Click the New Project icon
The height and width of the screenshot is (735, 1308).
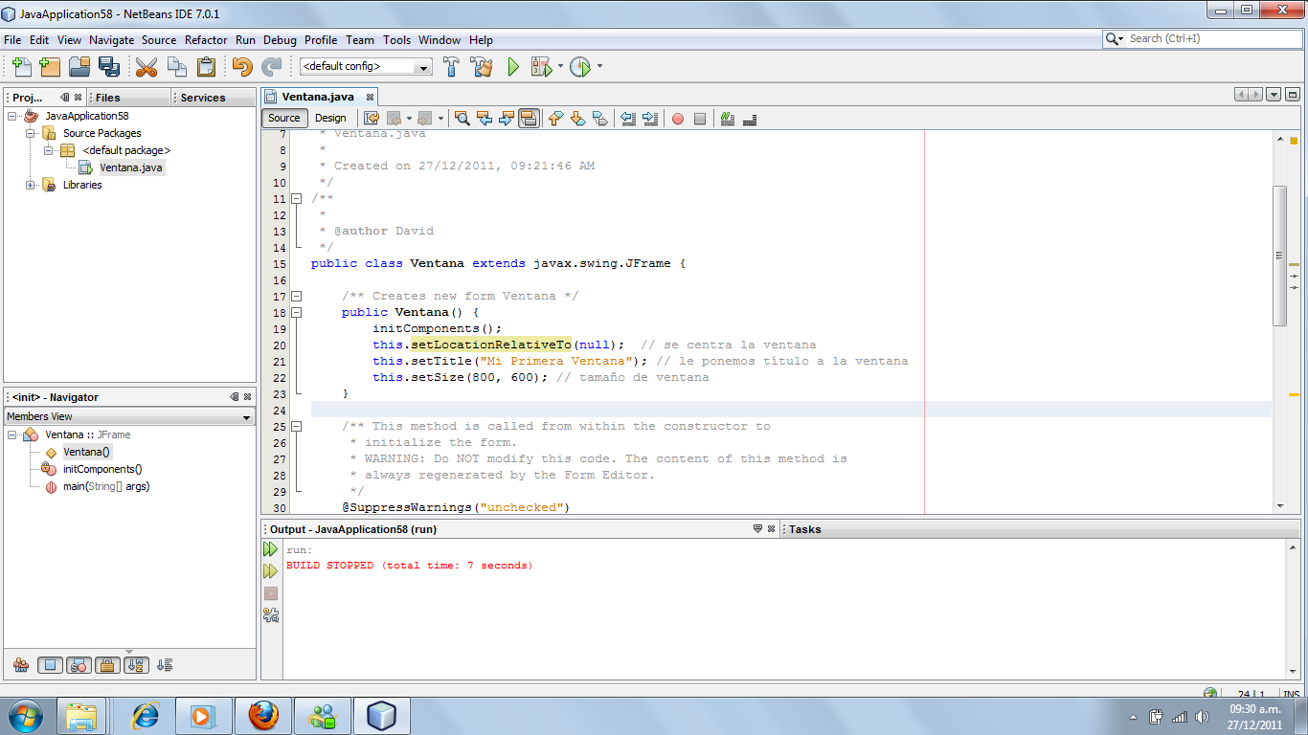(49, 67)
